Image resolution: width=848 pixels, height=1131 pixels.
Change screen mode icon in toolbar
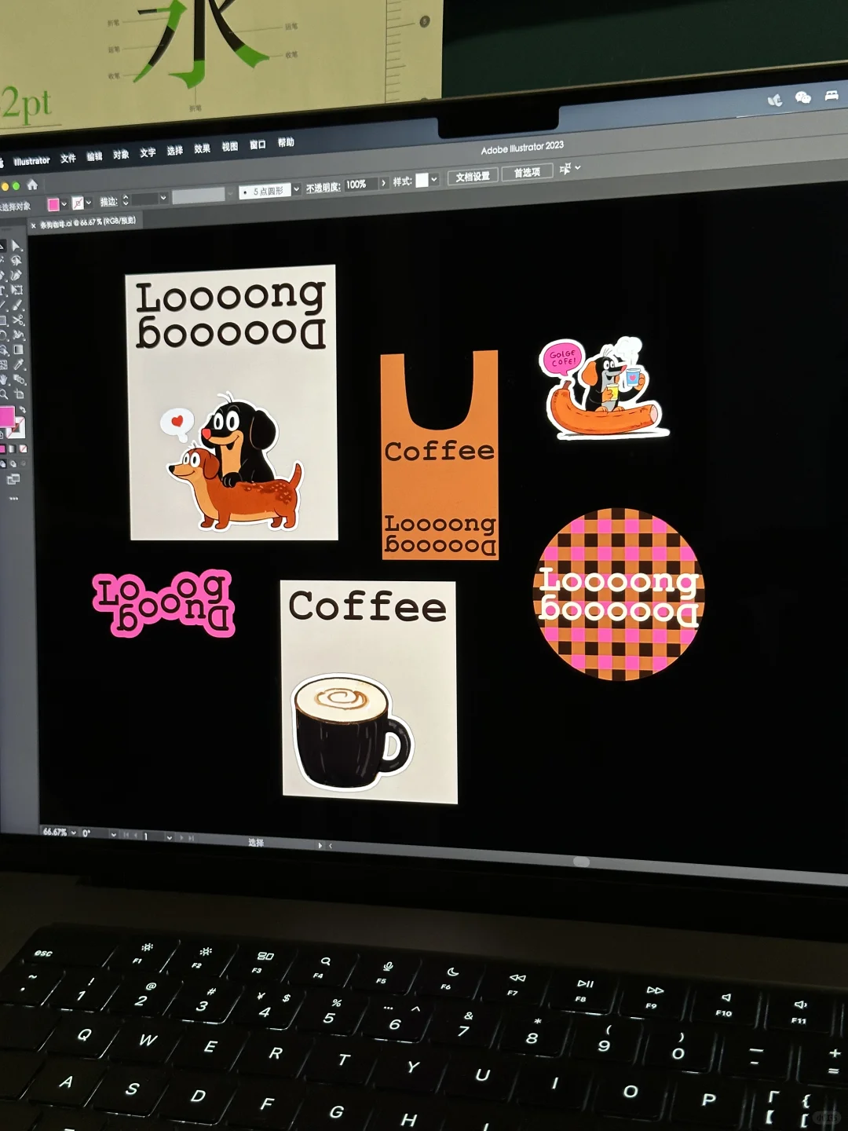pyautogui.click(x=13, y=478)
